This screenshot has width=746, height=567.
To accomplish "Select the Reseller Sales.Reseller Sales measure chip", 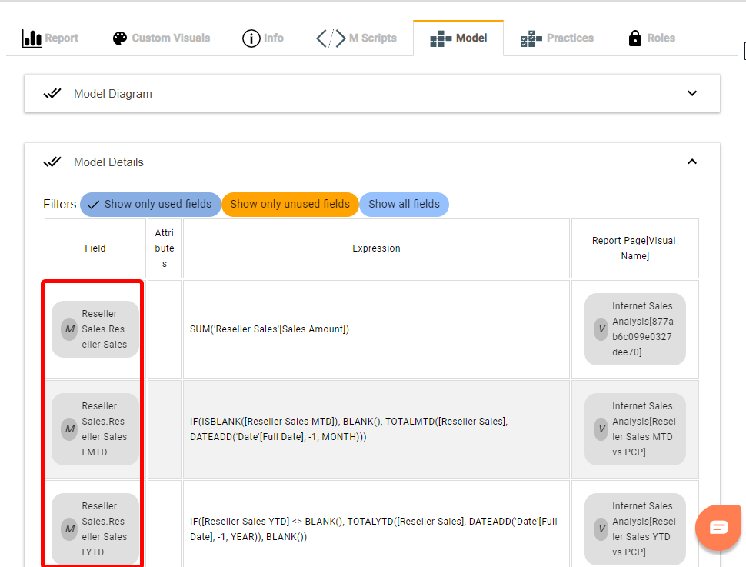I will pyautogui.click(x=95, y=329).
